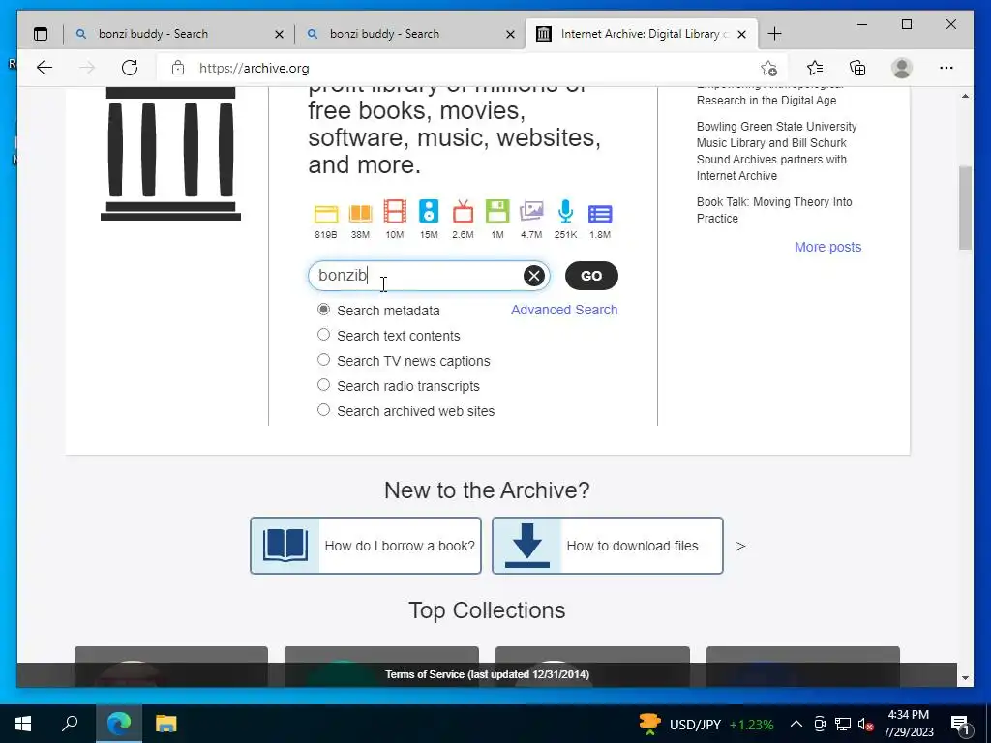Select Search text contents radio button

(323, 335)
